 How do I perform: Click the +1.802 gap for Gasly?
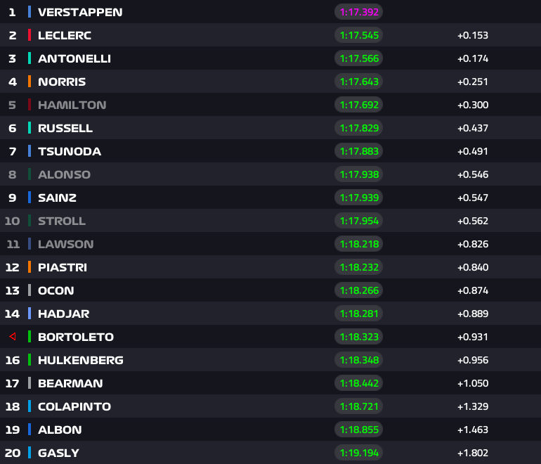pos(472,453)
